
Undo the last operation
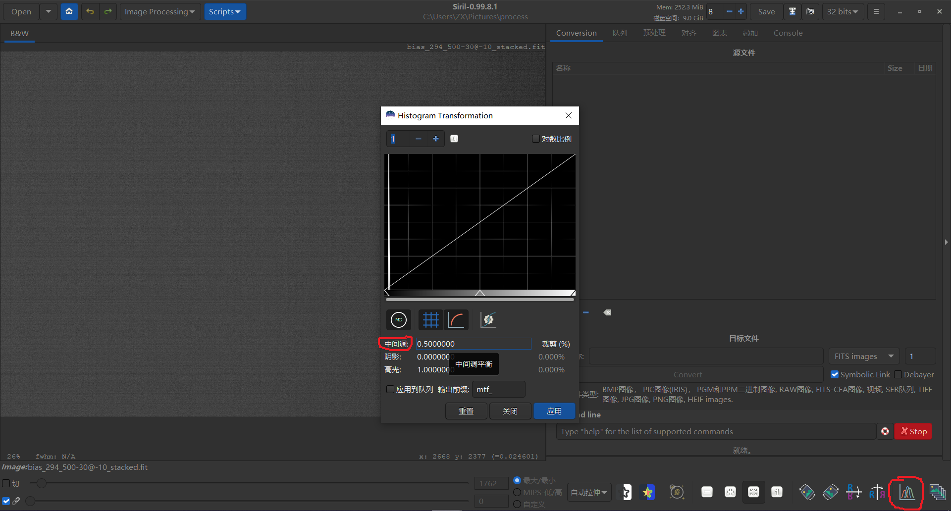click(90, 11)
